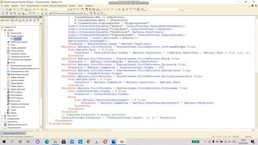Open the Действия dropdown in the configuration panel
Image resolution: width=258 pixels, height=145 pixels.
tap(5, 20)
